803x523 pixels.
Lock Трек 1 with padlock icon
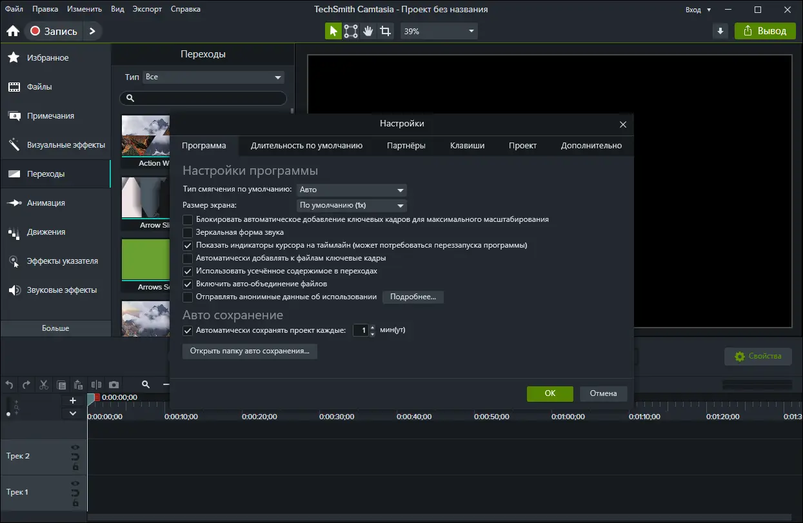coord(75,503)
